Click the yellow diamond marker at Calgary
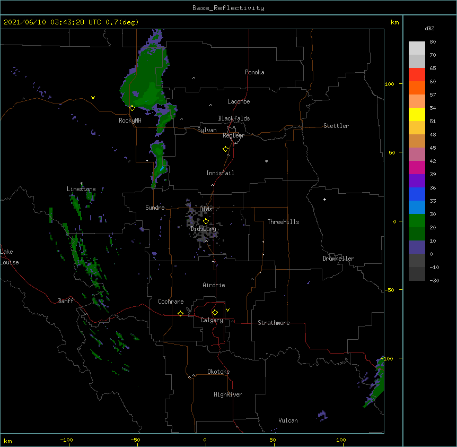The height and width of the screenshot is (447, 457). (215, 313)
